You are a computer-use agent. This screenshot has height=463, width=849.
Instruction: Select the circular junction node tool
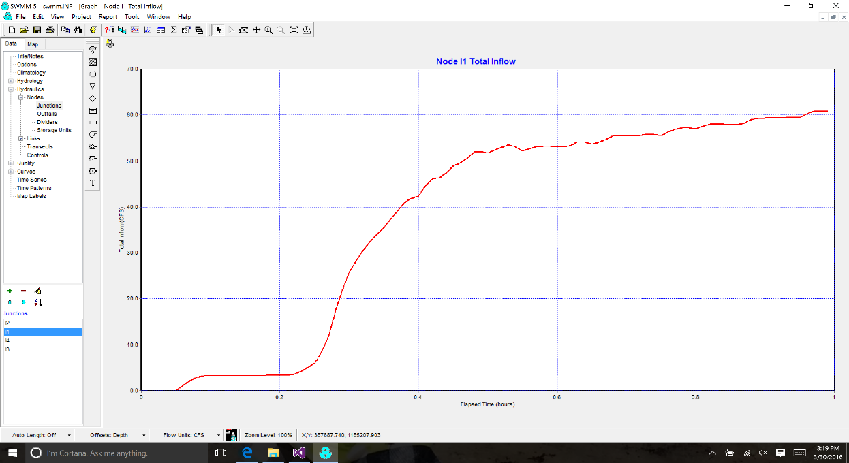coord(93,74)
